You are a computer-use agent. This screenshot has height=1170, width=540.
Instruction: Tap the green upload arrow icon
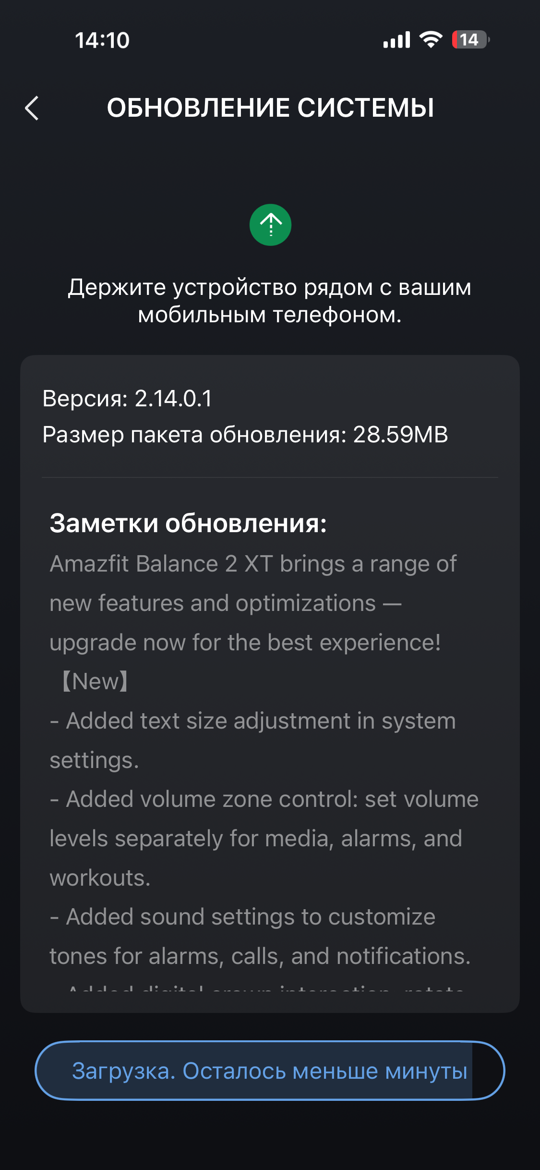[x=270, y=225]
